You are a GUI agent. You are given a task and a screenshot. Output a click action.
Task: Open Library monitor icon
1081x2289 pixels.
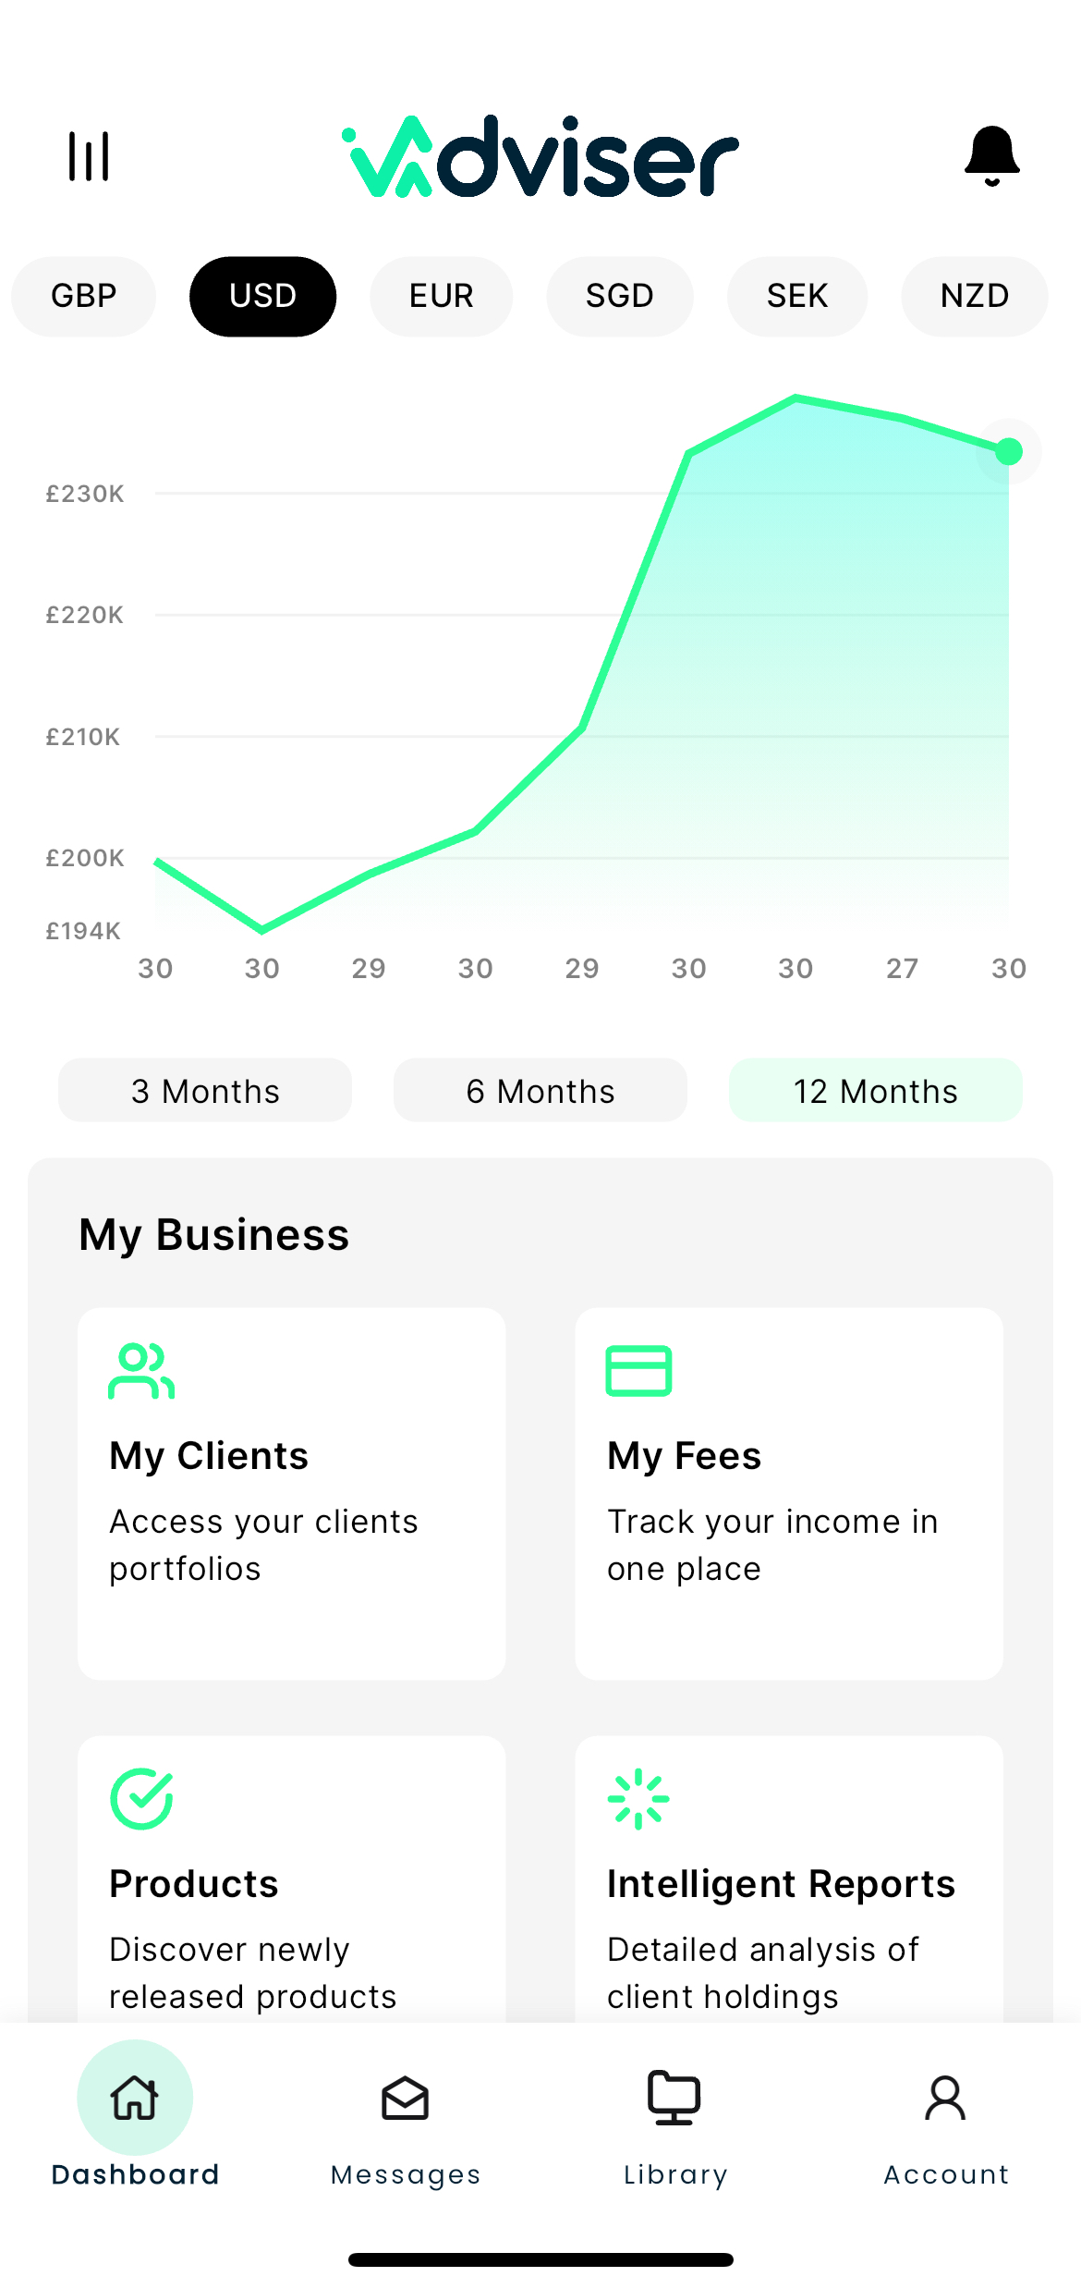point(674,2098)
